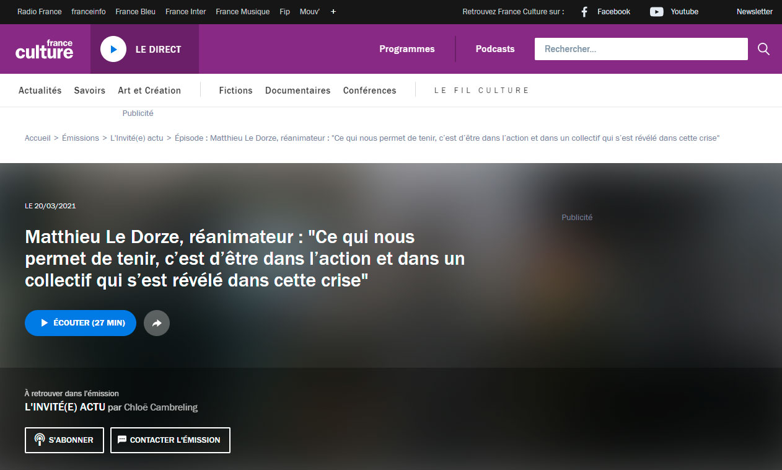Open France Bleu station link
Screen dimensions: 782x470
136,12
